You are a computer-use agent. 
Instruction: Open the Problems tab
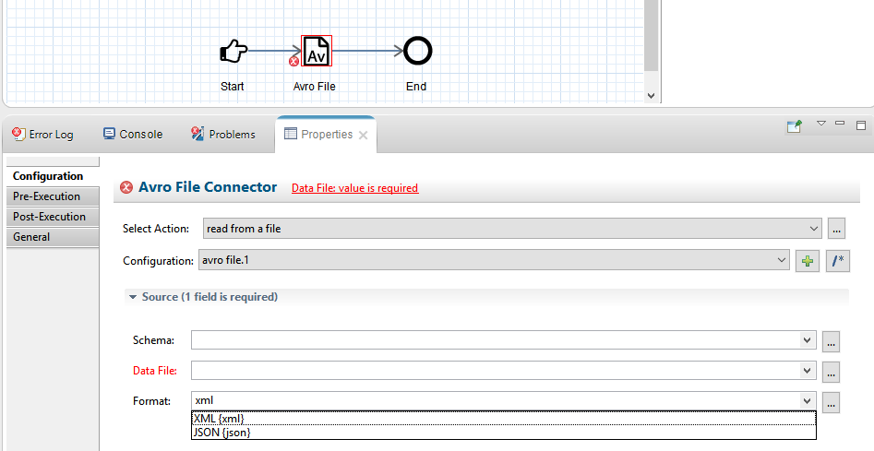(223, 134)
